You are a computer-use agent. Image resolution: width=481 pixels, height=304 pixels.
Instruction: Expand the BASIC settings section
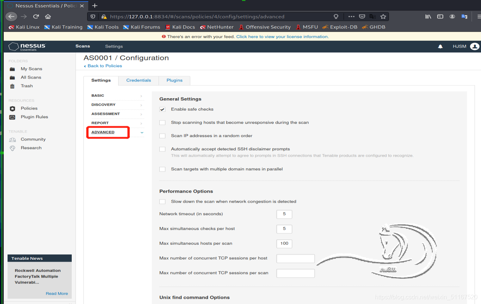pos(117,96)
